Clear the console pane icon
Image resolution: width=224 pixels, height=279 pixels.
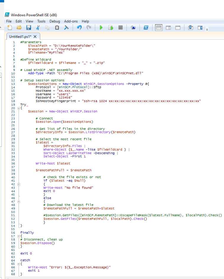pos(66,28)
